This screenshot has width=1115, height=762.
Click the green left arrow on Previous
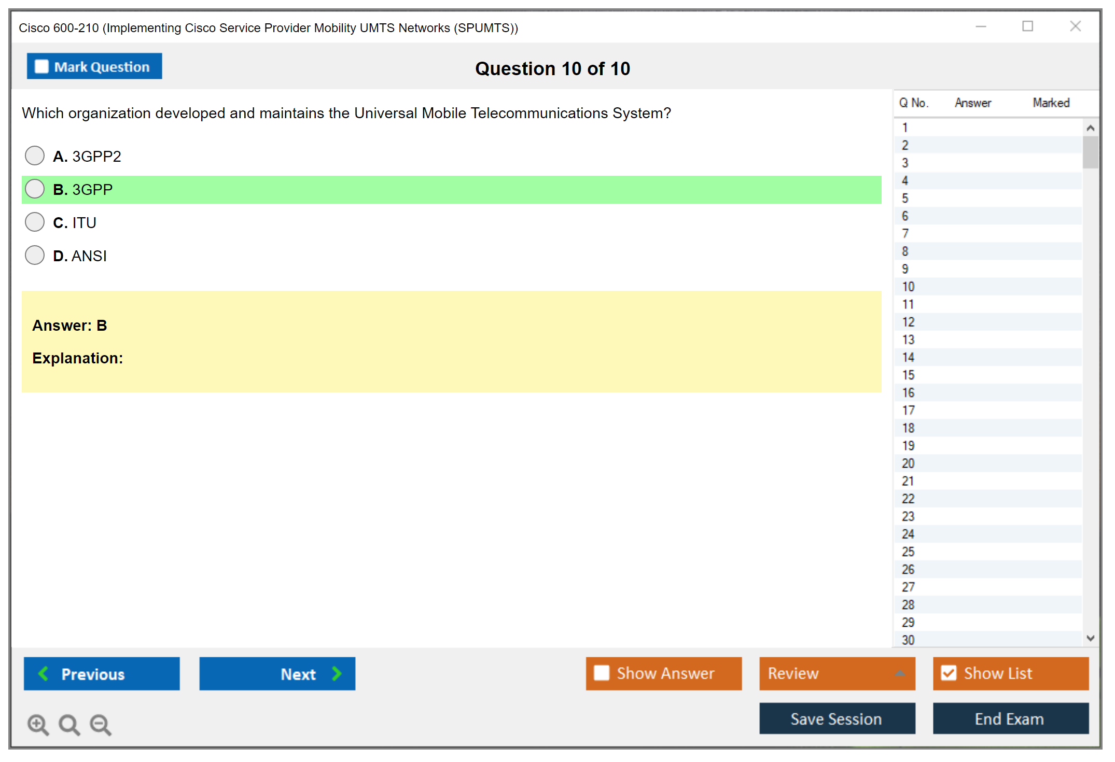pos(44,674)
